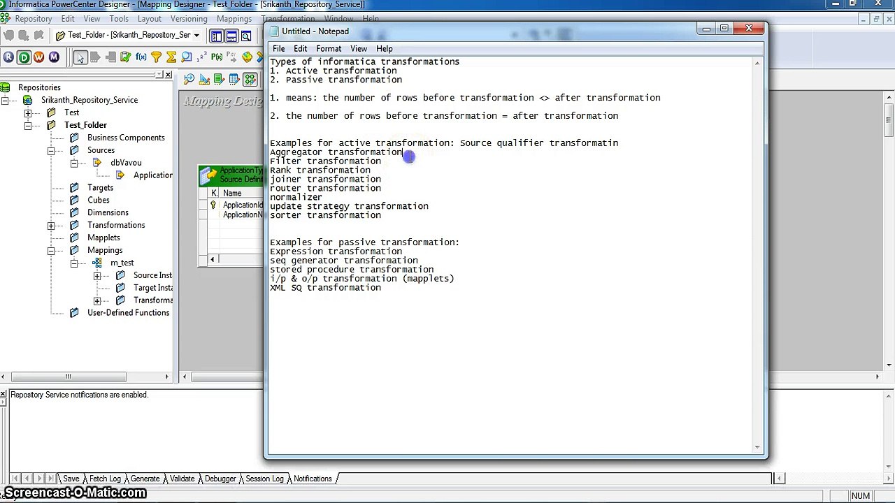The height and width of the screenshot is (503, 895).
Task: Select the Notifications output tab
Action: tap(313, 479)
